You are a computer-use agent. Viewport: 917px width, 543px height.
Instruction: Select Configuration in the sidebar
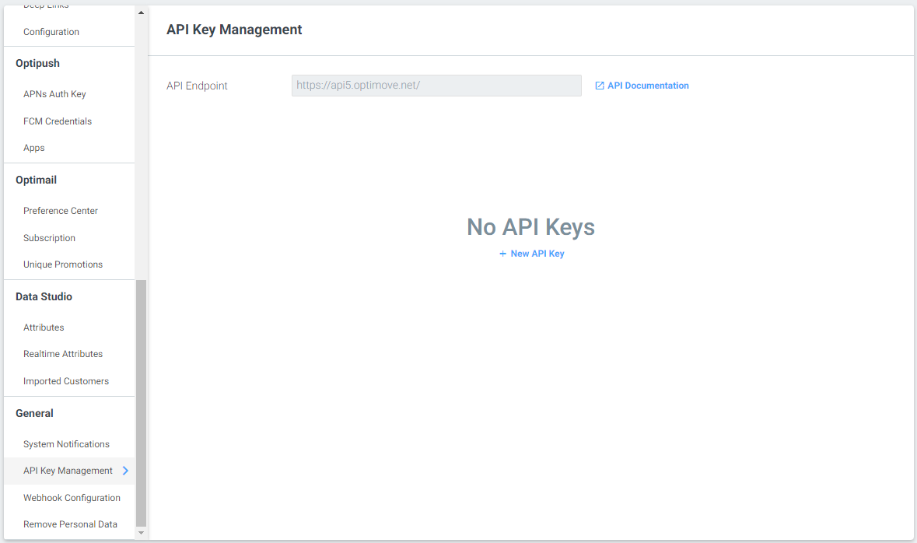(x=51, y=32)
